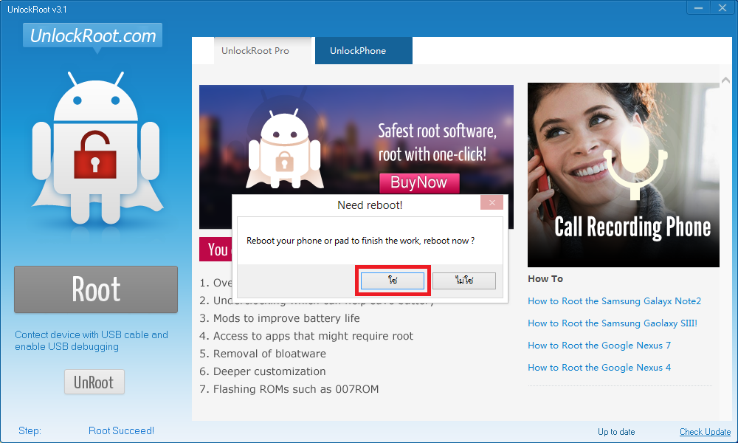The width and height of the screenshot is (738, 443).
Task: Open How to Root Samsung Galayx Note2
Action: (x=614, y=301)
